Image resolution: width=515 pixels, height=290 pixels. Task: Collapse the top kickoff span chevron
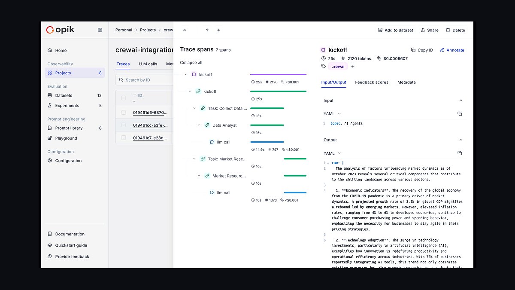point(185,74)
